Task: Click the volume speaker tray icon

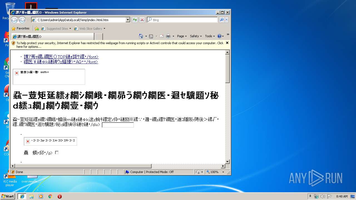Action: (323, 196)
